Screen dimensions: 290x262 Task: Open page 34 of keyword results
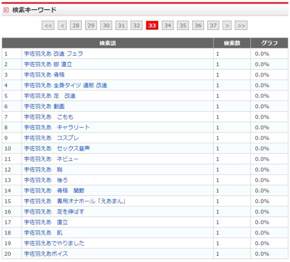168,26
